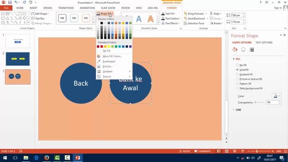Open Align options
This screenshot has width=288, height=162.
coord(216,13)
